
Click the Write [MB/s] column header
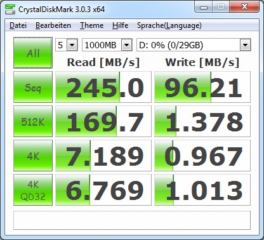click(x=202, y=62)
